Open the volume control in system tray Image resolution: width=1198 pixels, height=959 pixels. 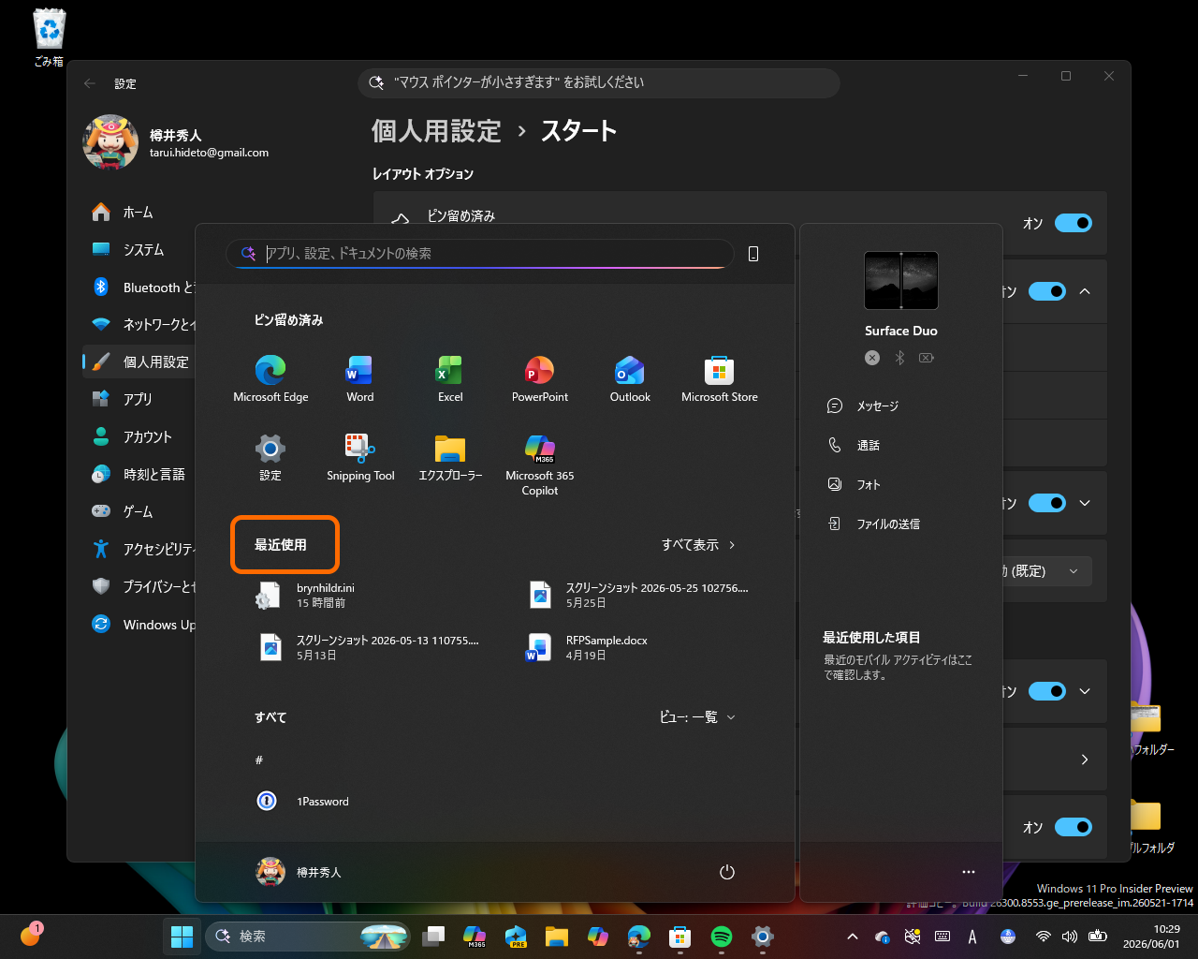(x=1070, y=936)
